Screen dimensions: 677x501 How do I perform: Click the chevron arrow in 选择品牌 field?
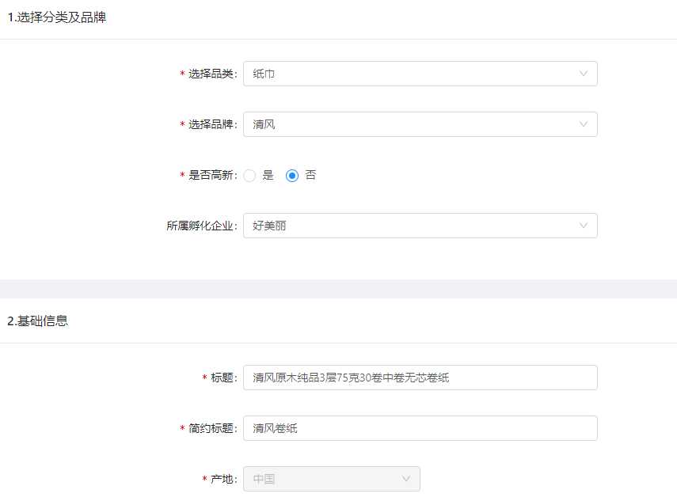coord(584,124)
